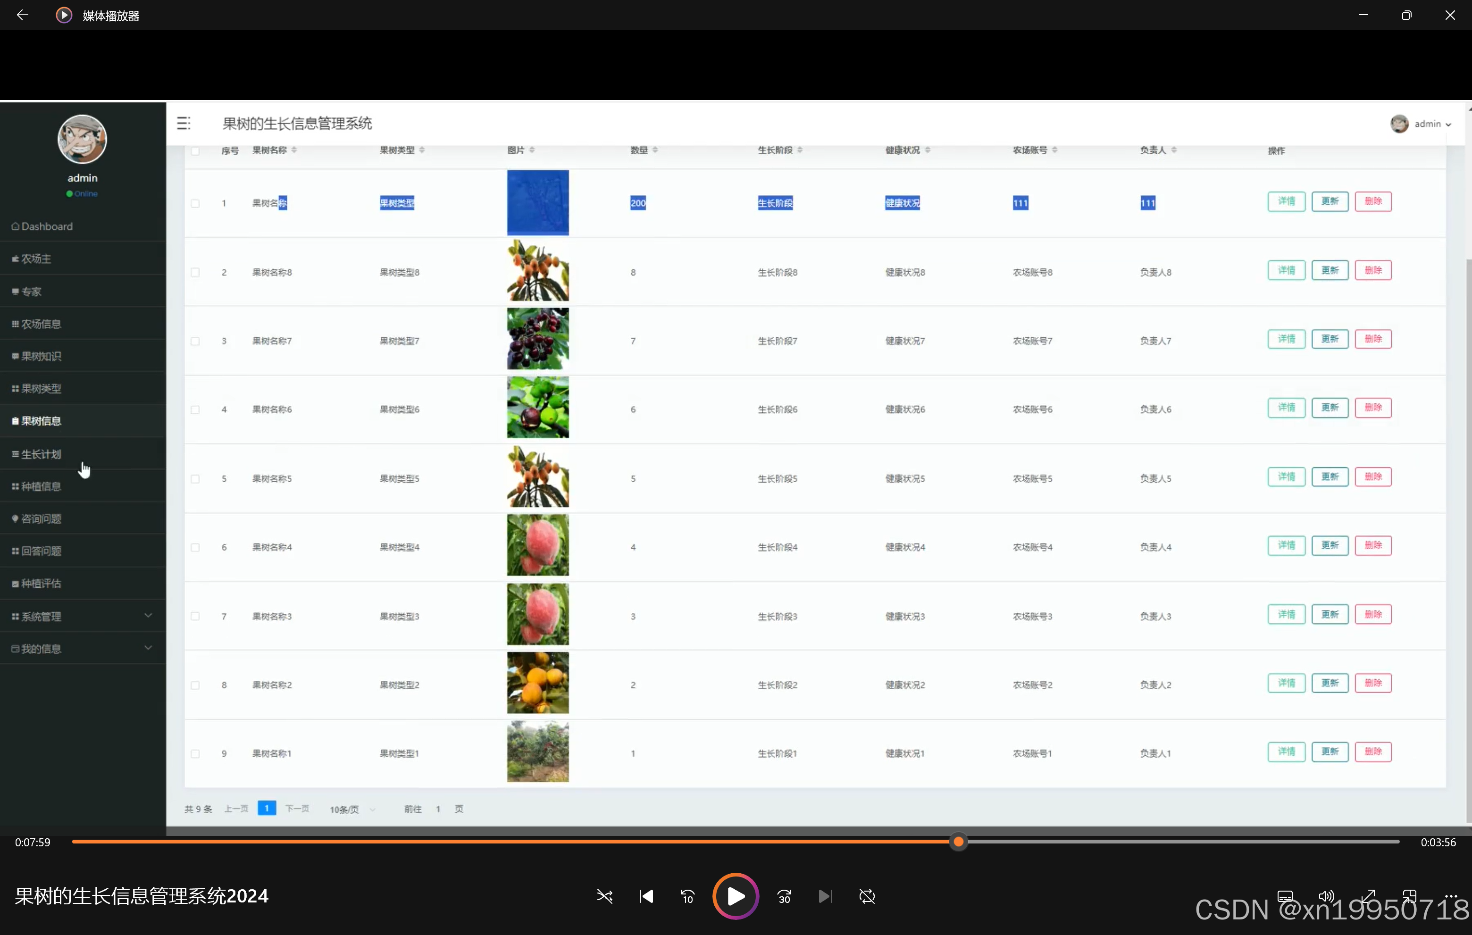Image resolution: width=1472 pixels, height=935 pixels.
Task: Open the image thumbnail for 果树名称7
Action: 537,339
